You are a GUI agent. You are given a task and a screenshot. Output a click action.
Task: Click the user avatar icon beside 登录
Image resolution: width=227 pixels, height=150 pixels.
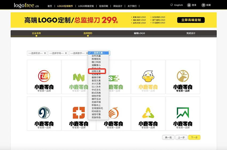189,5
